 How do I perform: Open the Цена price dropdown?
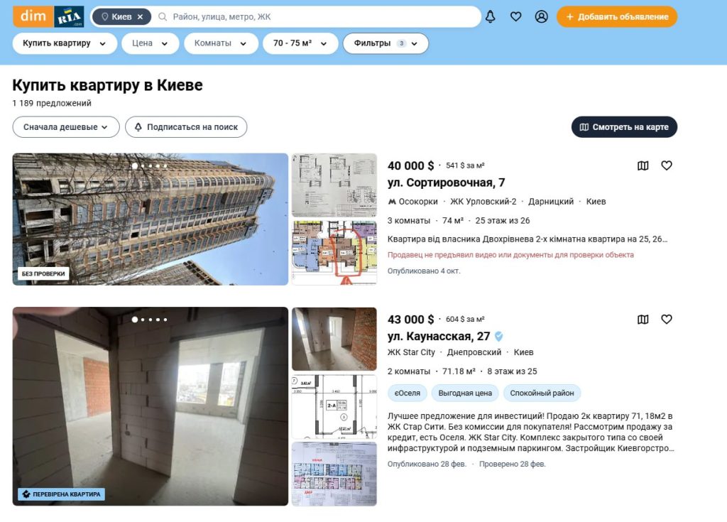click(150, 43)
